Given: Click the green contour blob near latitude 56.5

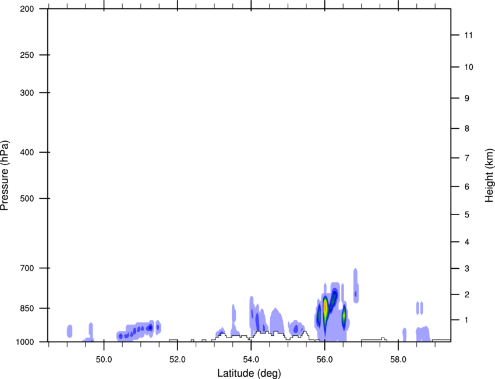Looking at the screenshot, I should coord(344,315).
